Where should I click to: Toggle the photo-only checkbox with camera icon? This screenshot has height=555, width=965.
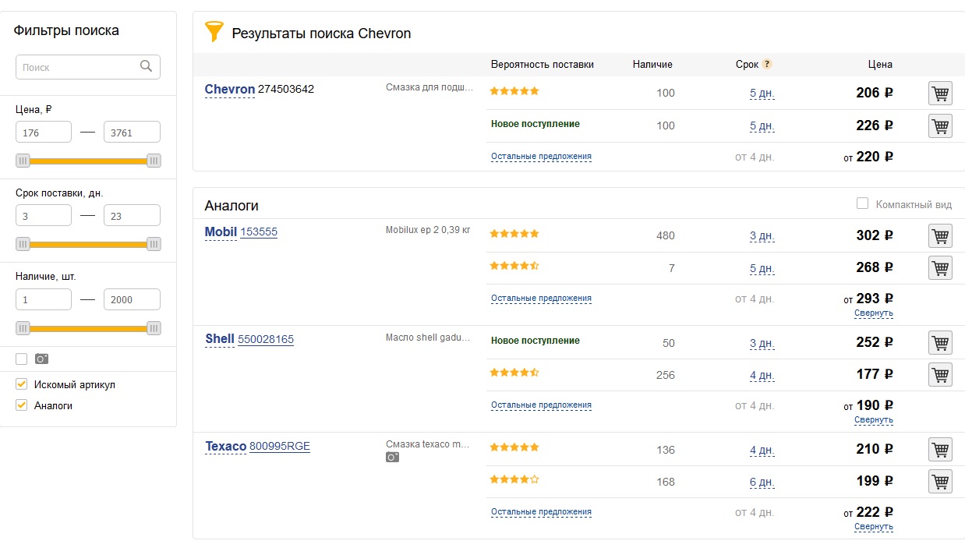(22, 359)
